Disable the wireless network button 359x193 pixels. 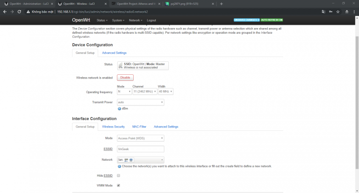click(x=125, y=78)
